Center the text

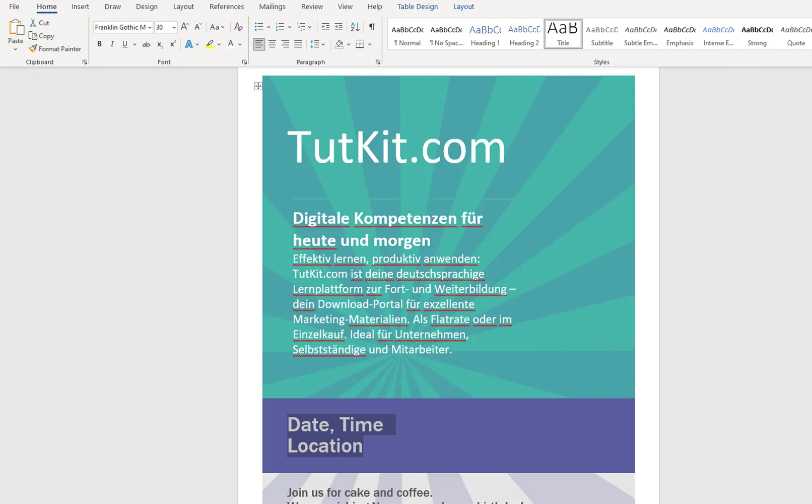click(x=272, y=44)
